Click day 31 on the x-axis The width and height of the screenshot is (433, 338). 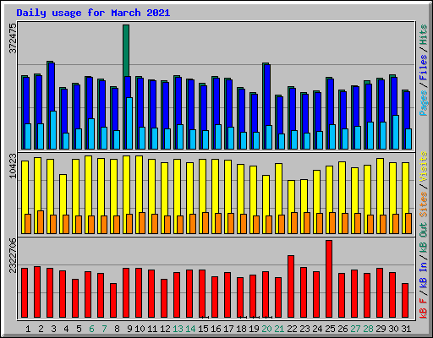406,329
